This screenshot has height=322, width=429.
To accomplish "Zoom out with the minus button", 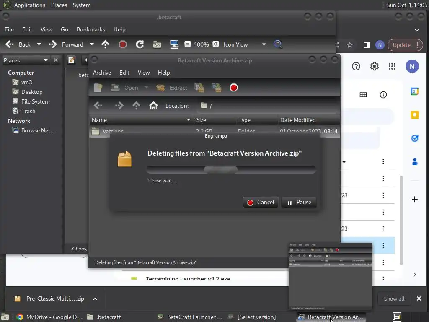I will point(188,44).
